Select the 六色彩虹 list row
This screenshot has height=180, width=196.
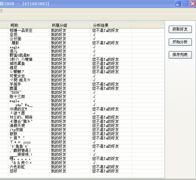(17, 167)
